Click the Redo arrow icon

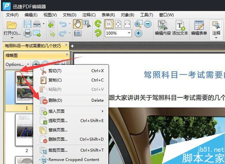pyautogui.click(x=63, y=33)
